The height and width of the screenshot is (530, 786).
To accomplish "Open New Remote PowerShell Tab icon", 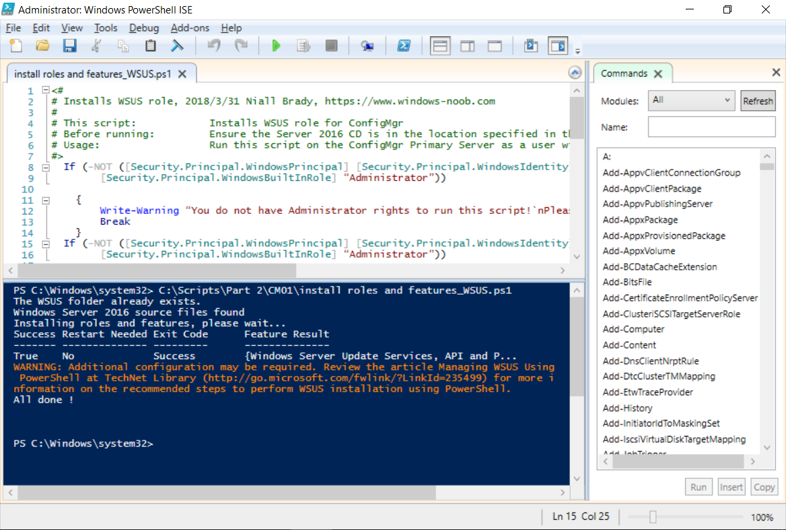I will [x=367, y=46].
